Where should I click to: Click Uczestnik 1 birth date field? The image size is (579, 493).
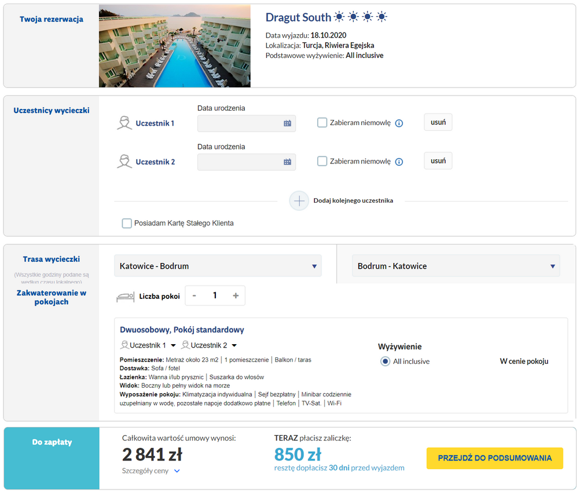[246, 123]
